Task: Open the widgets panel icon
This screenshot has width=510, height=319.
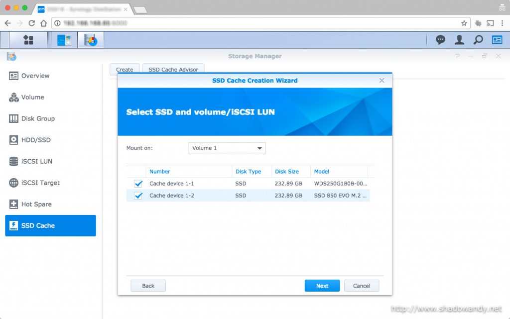Action: tap(497, 40)
